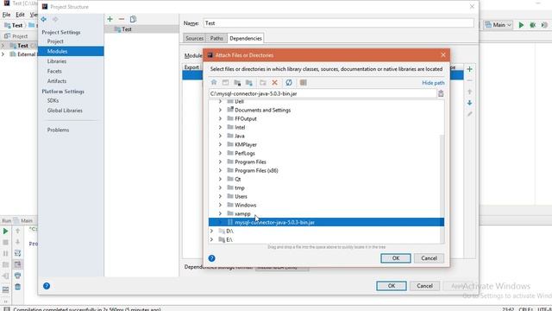Screen dimensions: 552x311
Task: Select Libraries in Project Settings
Action: coord(57,61)
